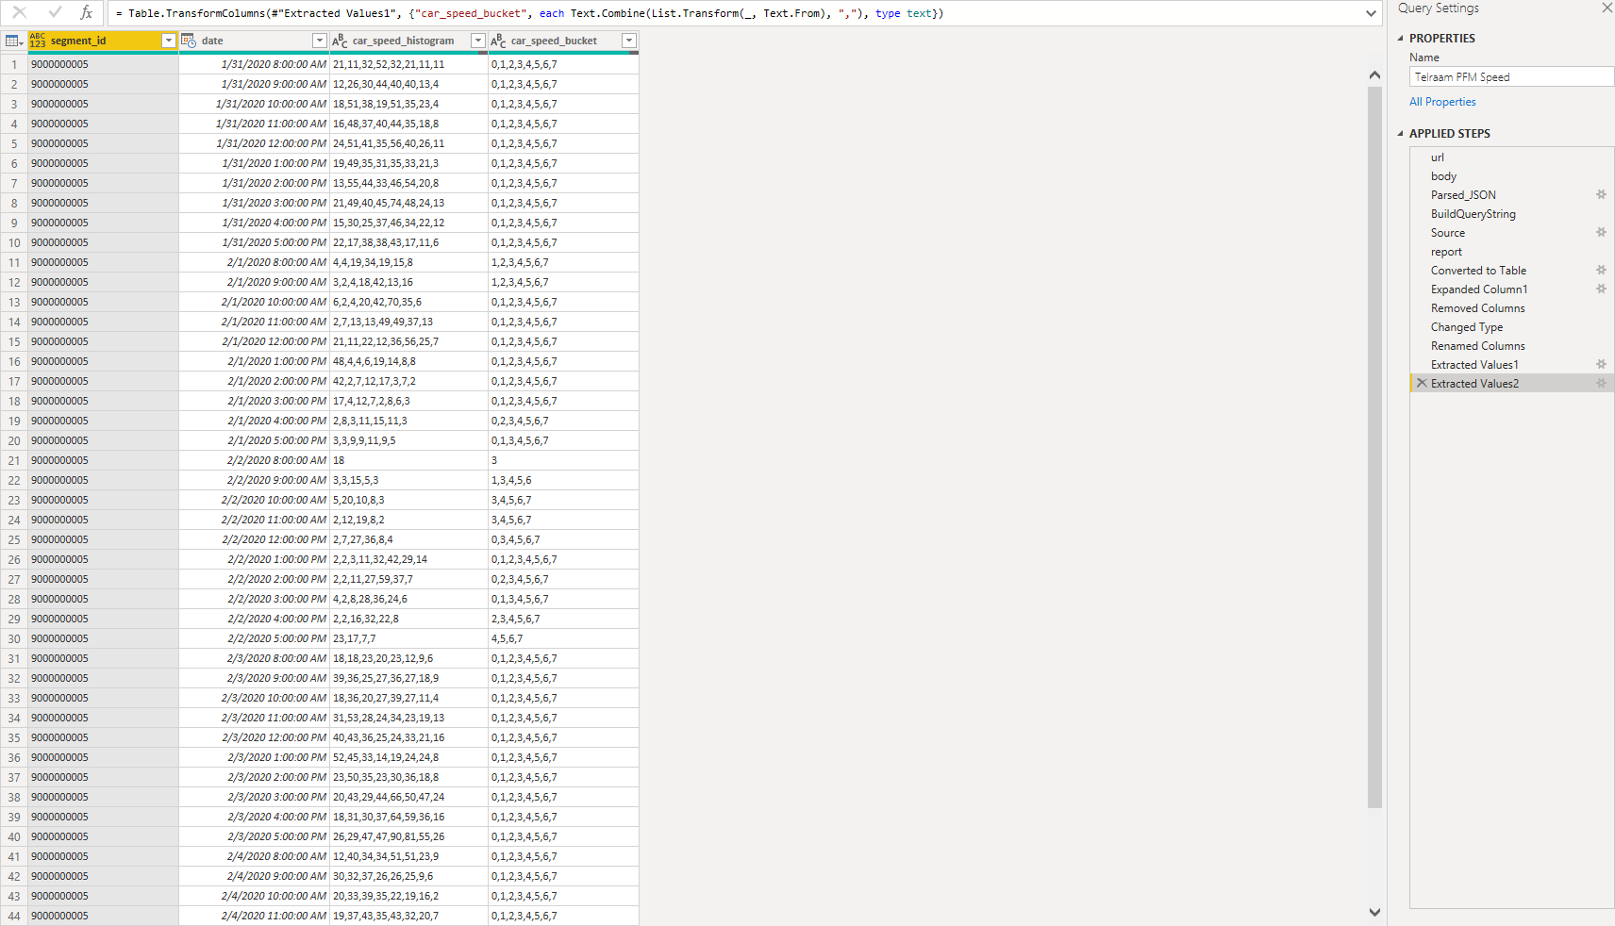Click the scrollbar down arrow
Viewport: 1615px width, 926px height.
click(1374, 912)
